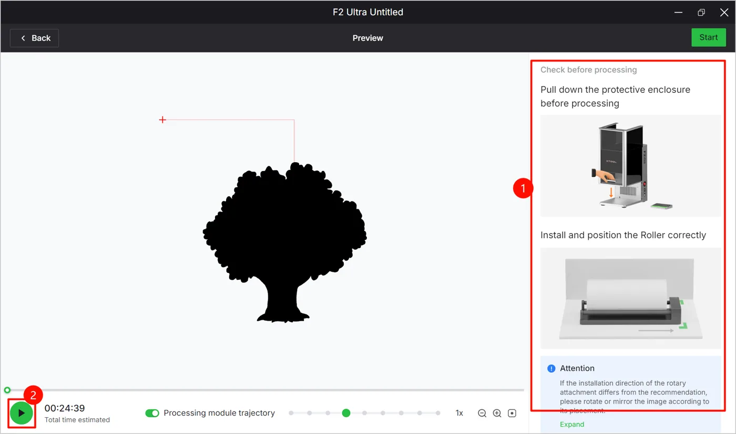Click the red crosshair origin marker

(162, 120)
